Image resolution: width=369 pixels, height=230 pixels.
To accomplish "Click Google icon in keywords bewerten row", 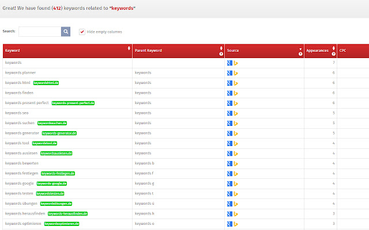I will 229,163.
